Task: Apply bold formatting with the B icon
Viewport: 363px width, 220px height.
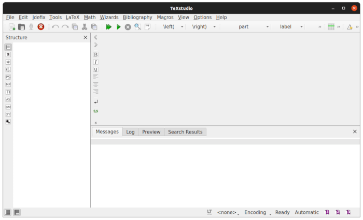Action: coord(95,54)
